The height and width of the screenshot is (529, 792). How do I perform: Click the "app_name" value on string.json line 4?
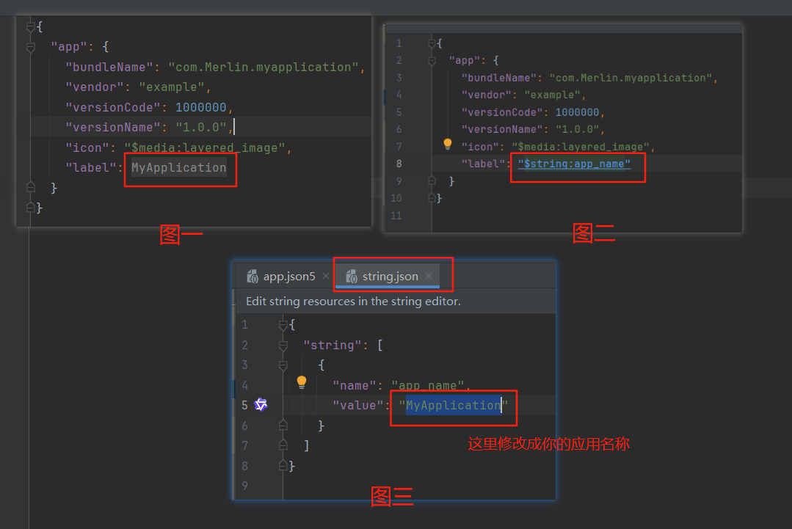click(428, 386)
